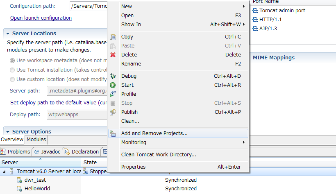336x194 pixels.
Task: Click the green Start play icon
Action: 113,85
